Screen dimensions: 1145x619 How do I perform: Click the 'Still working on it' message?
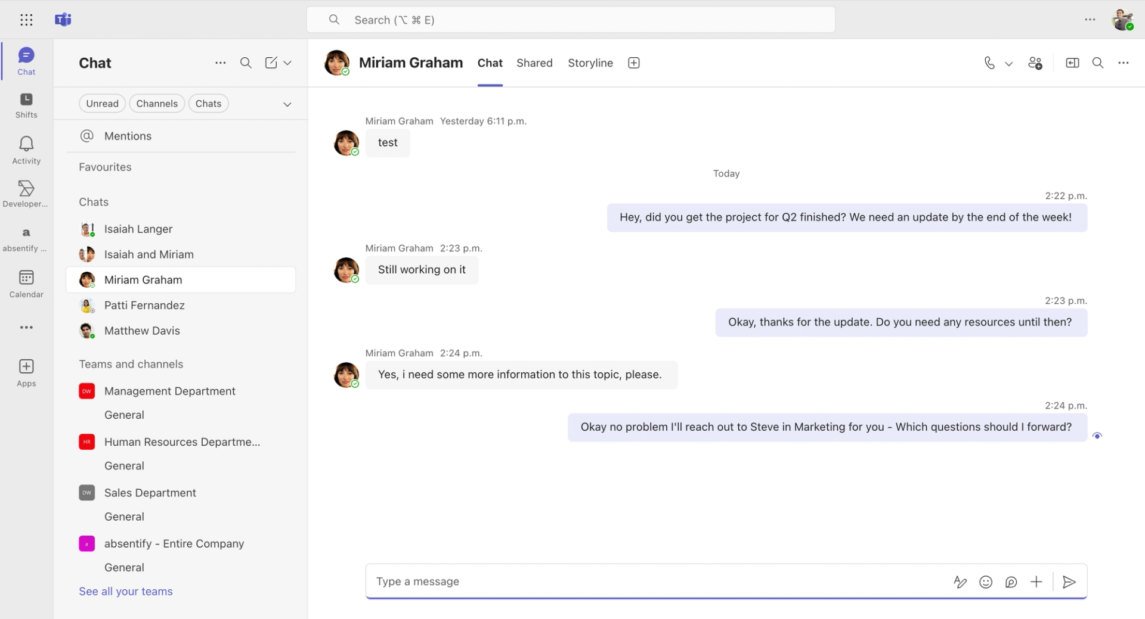click(x=422, y=270)
